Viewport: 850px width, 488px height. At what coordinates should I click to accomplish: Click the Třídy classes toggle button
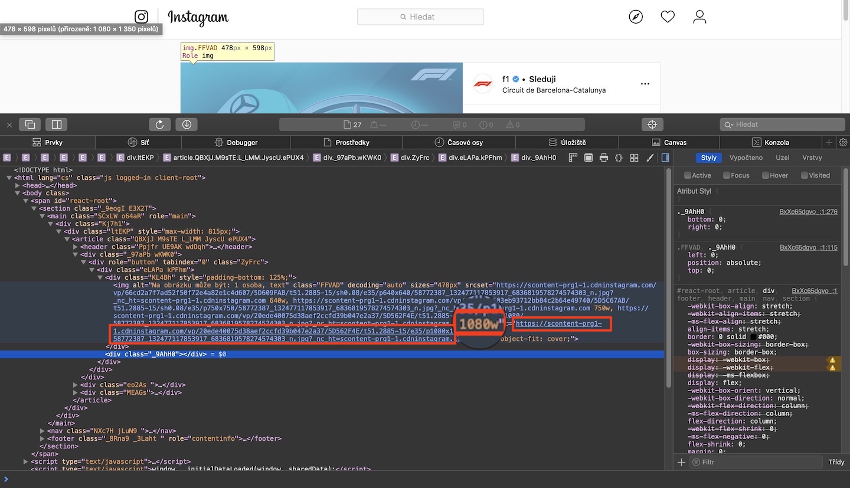point(836,462)
